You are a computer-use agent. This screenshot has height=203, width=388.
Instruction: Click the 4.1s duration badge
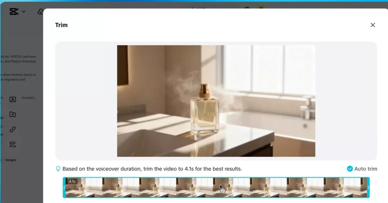[x=72, y=181]
